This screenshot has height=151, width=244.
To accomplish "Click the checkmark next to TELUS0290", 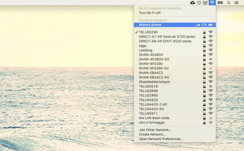I will click(x=136, y=32).
